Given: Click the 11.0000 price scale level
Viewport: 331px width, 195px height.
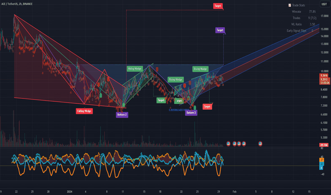Looking at the screenshot, I should point(325,62).
